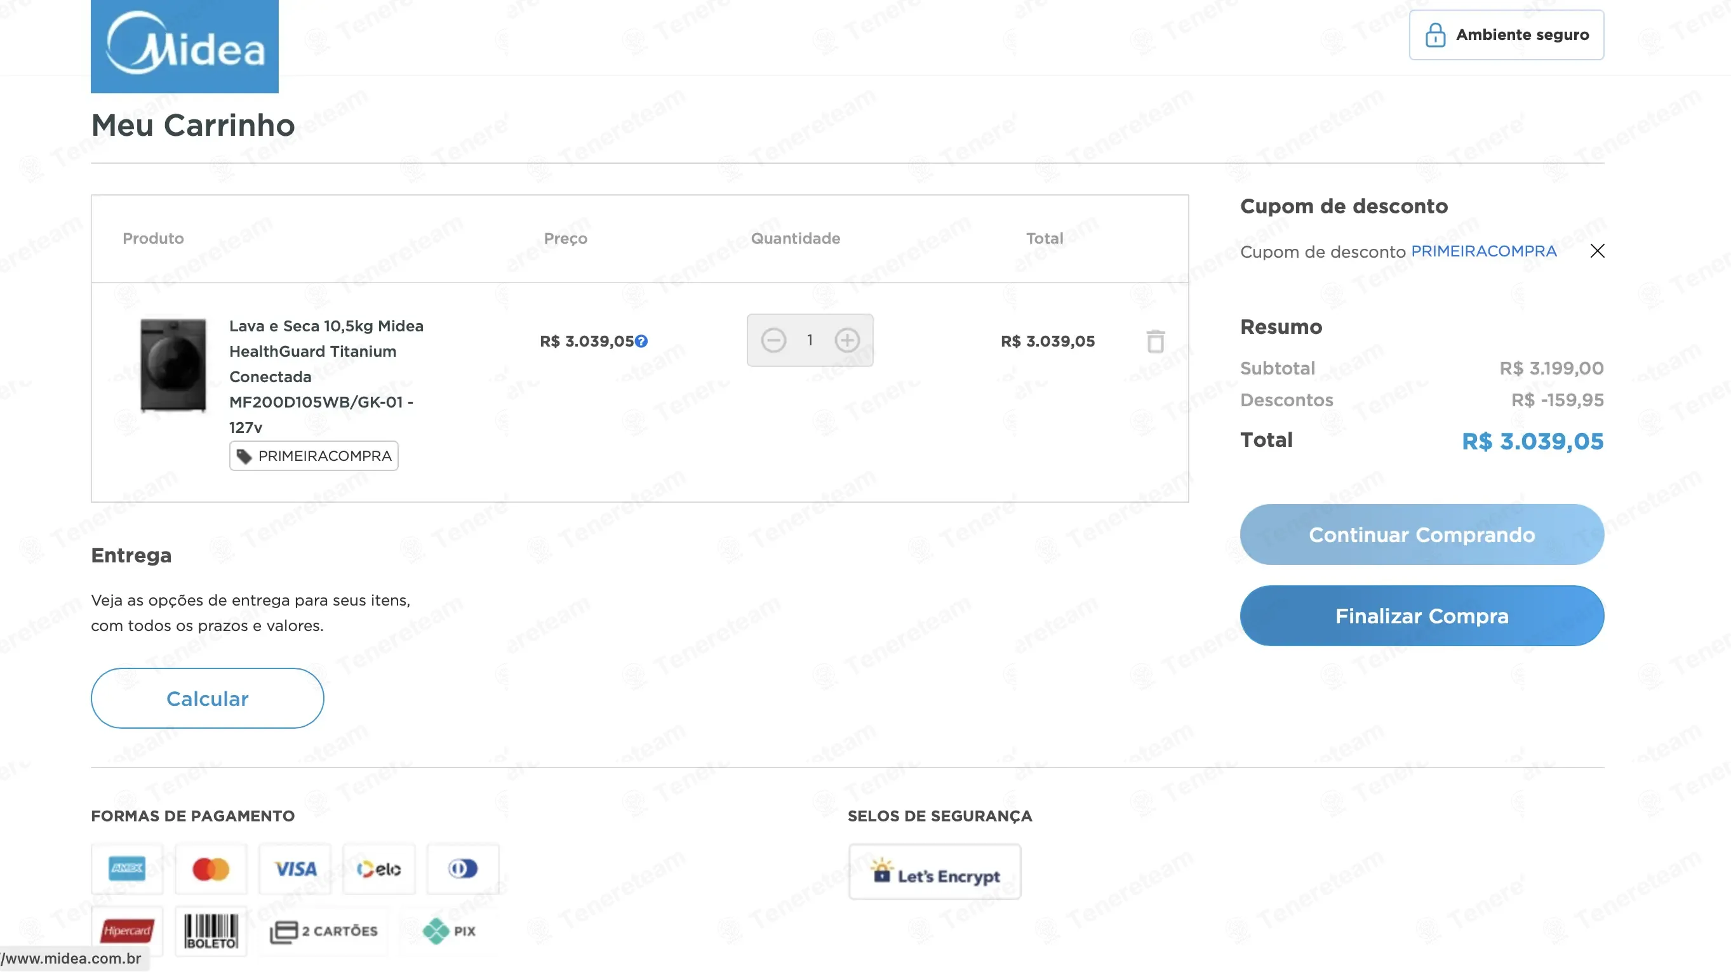1731x975 pixels.
Task: Decrease product quantity with minus icon
Action: pos(773,340)
